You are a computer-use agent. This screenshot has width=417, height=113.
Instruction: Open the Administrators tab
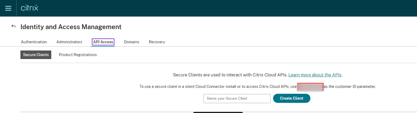69,42
